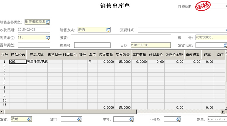Screen dimensions: 227x126
Task: Open lookup icon in 主管 field
Action: pos(131,119)
